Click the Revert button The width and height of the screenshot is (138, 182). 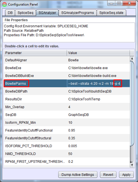pyautogui.click(x=108, y=174)
